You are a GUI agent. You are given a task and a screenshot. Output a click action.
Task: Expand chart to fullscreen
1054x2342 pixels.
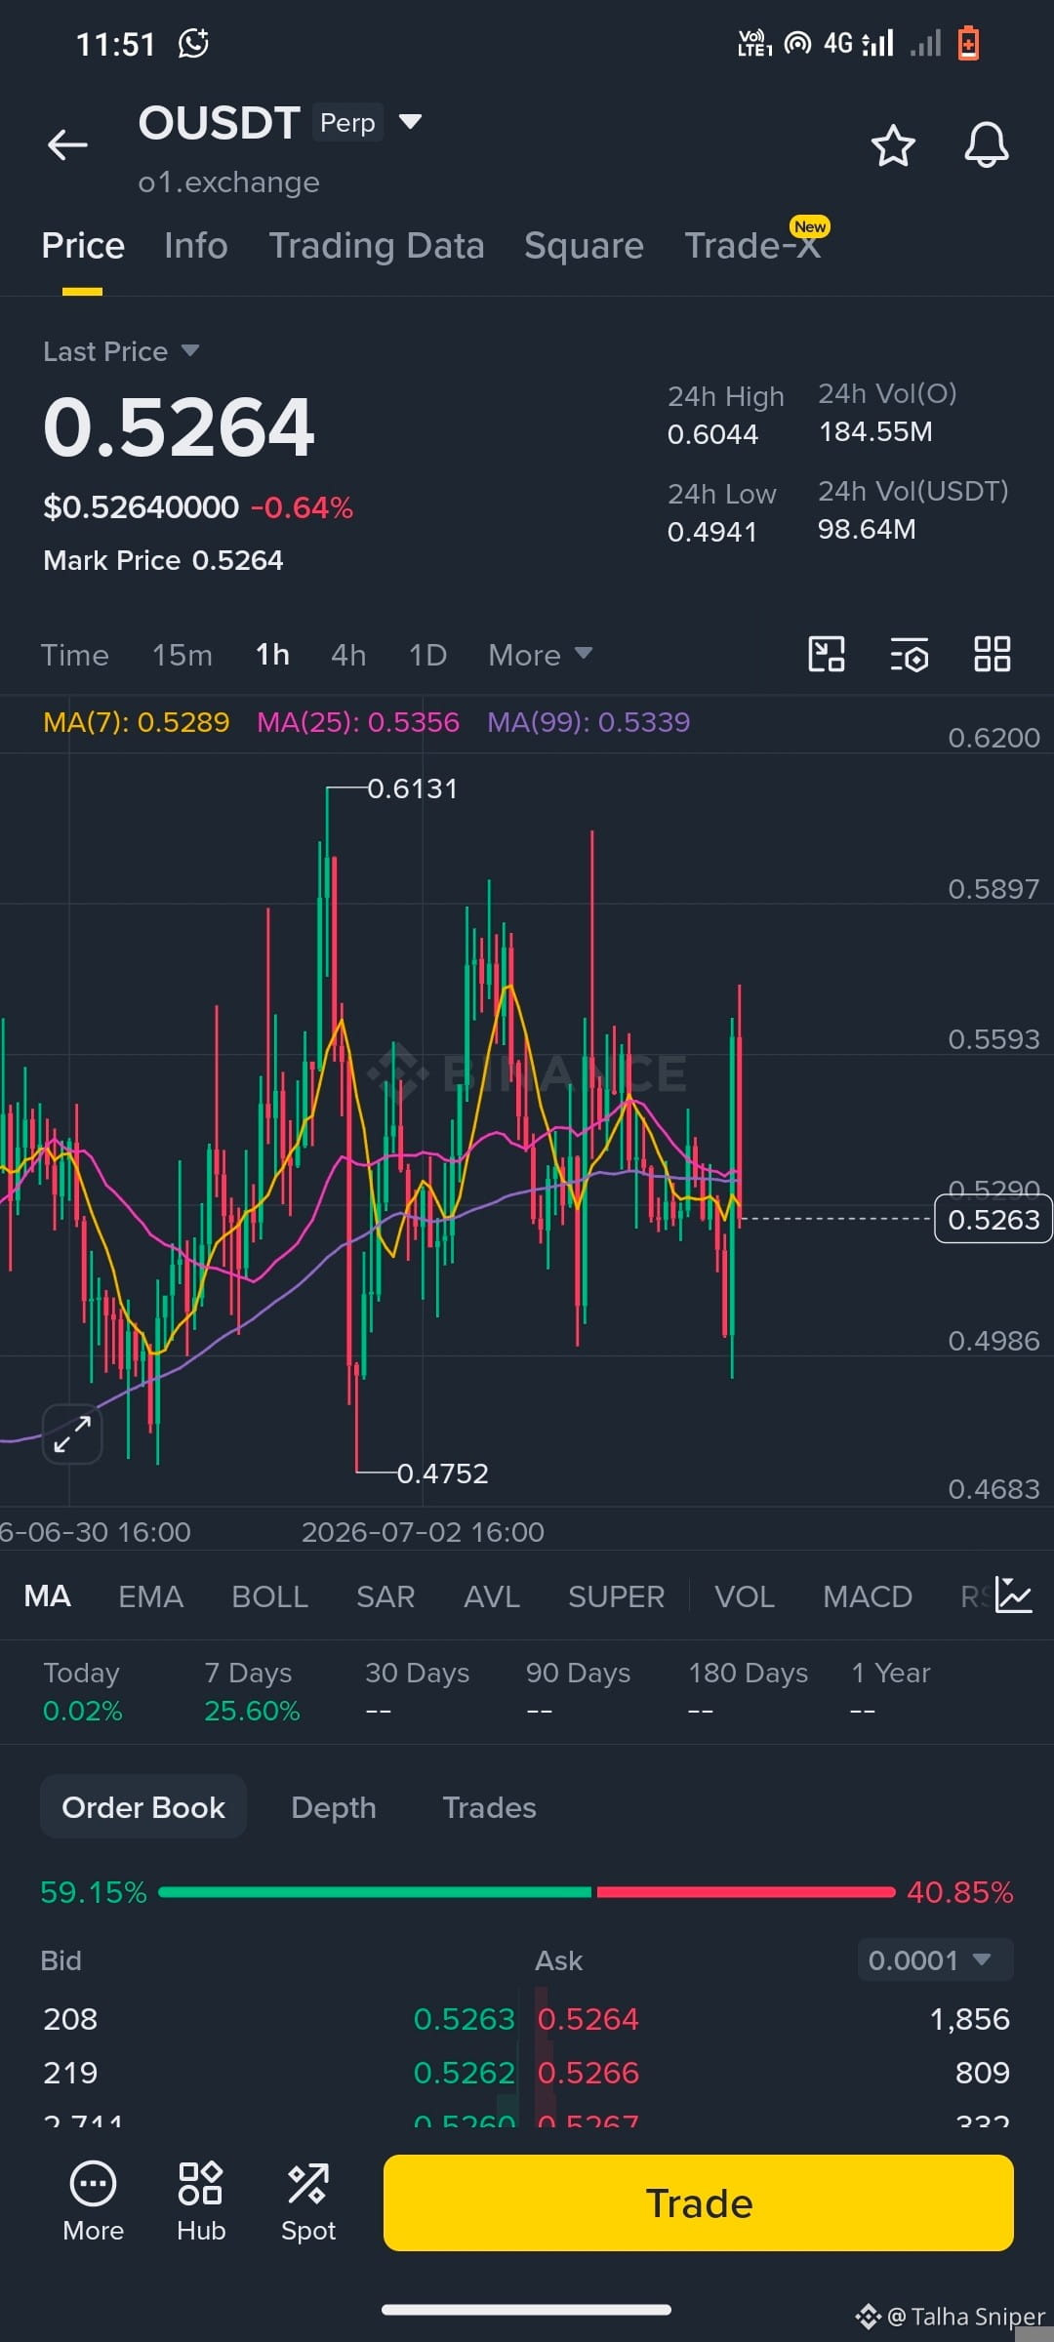coord(72,1434)
